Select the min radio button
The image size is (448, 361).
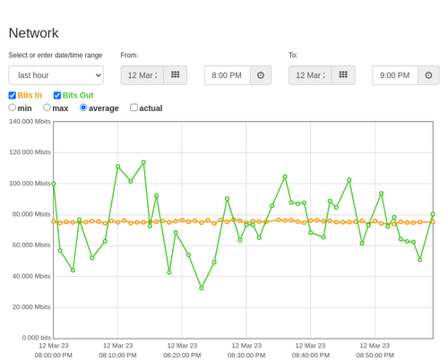[13, 107]
